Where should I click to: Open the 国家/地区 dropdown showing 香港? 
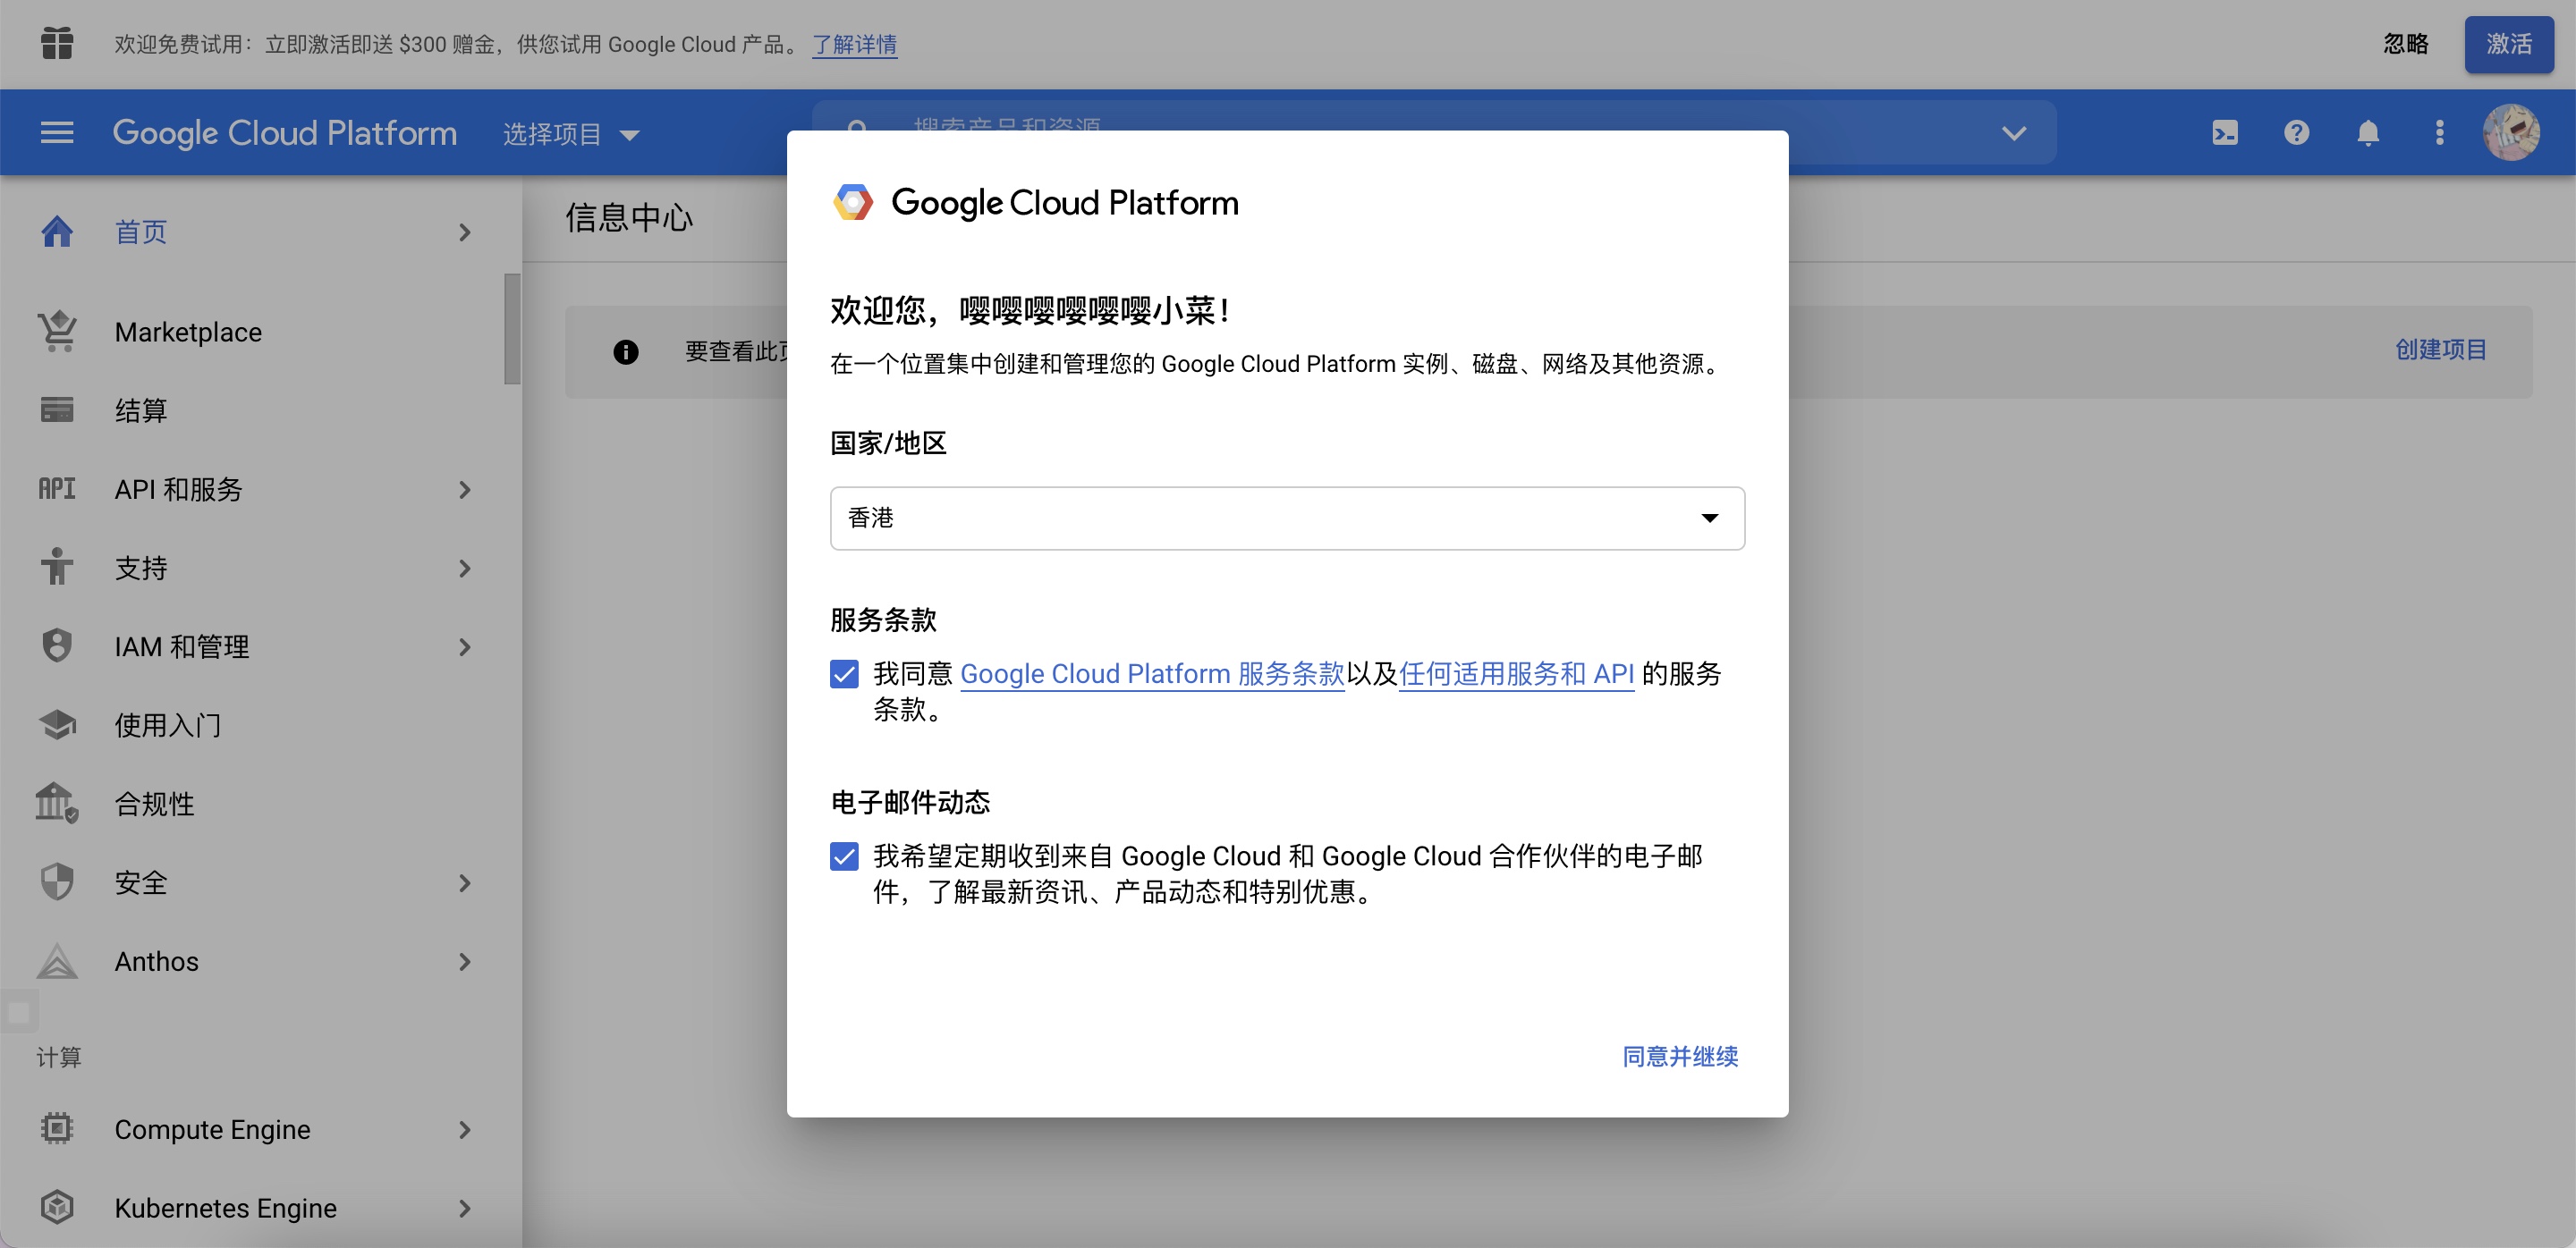tap(1287, 519)
